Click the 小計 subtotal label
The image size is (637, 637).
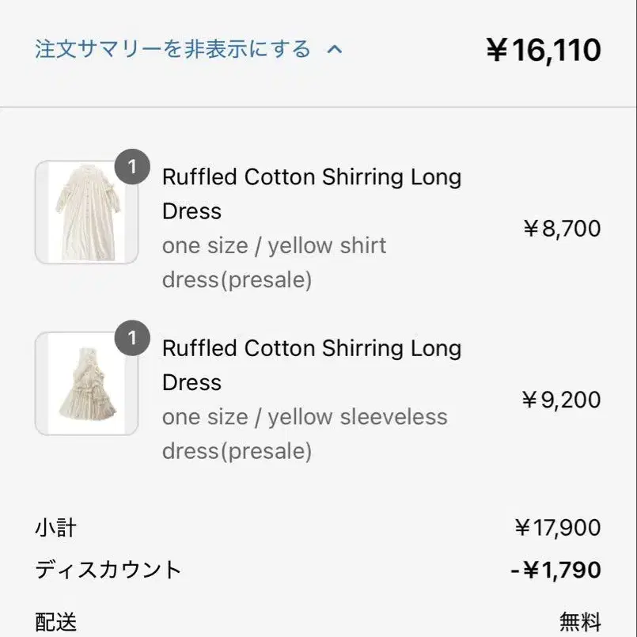pyautogui.click(x=55, y=528)
